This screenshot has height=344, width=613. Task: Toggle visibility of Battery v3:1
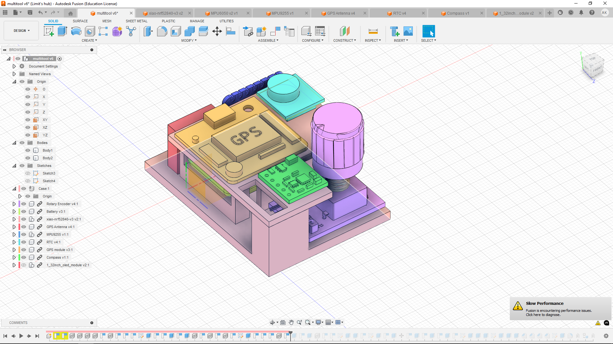[x=24, y=211]
